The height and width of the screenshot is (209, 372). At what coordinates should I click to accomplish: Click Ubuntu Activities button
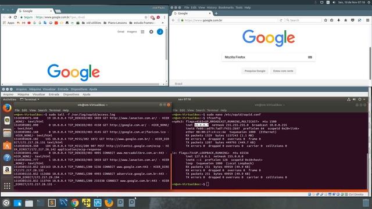pyautogui.click(x=10, y=99)
